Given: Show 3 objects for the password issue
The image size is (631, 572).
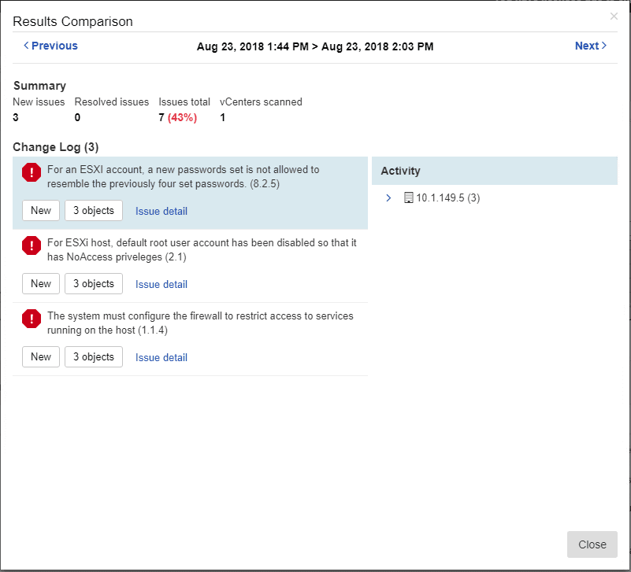Looking at the screenshot, I should (x=94, y=211).
